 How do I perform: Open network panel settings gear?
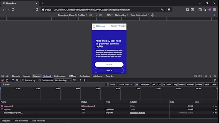click(x=215, y=80)
